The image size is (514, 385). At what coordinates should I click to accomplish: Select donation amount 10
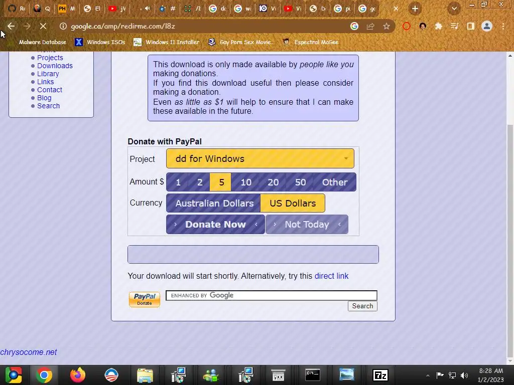coord(246,182)
